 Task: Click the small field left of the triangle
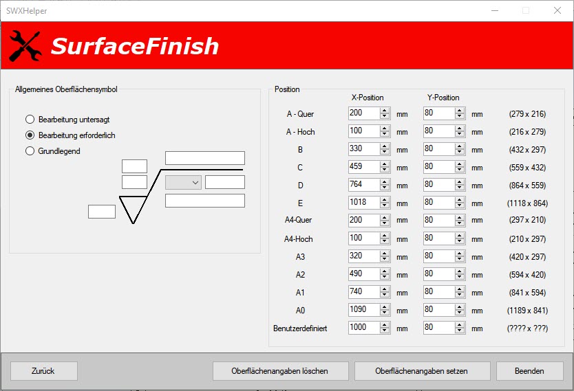click(102, 212)
